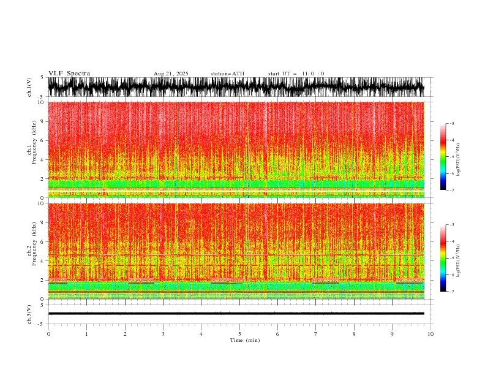Image resolution: width=485 pixels, height=375 pixels.
Task: Click the 'VLF Spectra' title text
Action: tap(69, 74)
